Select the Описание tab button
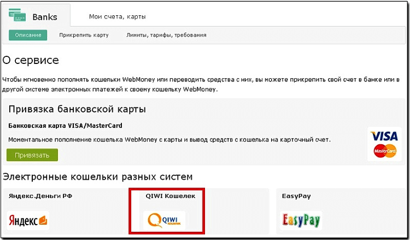The image size is (410, 240). (x=28, y=35)
